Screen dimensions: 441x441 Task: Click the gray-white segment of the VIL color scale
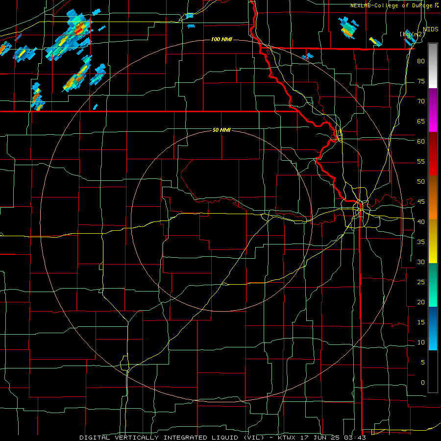pos(433,66)
